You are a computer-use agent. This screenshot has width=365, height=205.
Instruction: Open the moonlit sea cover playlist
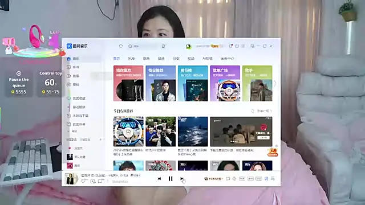193,132
